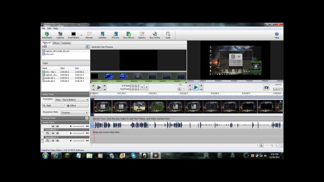Click the green plus on Overlay Track
The width and height of the screenshot is (324, 182).
tap(87, 118)
